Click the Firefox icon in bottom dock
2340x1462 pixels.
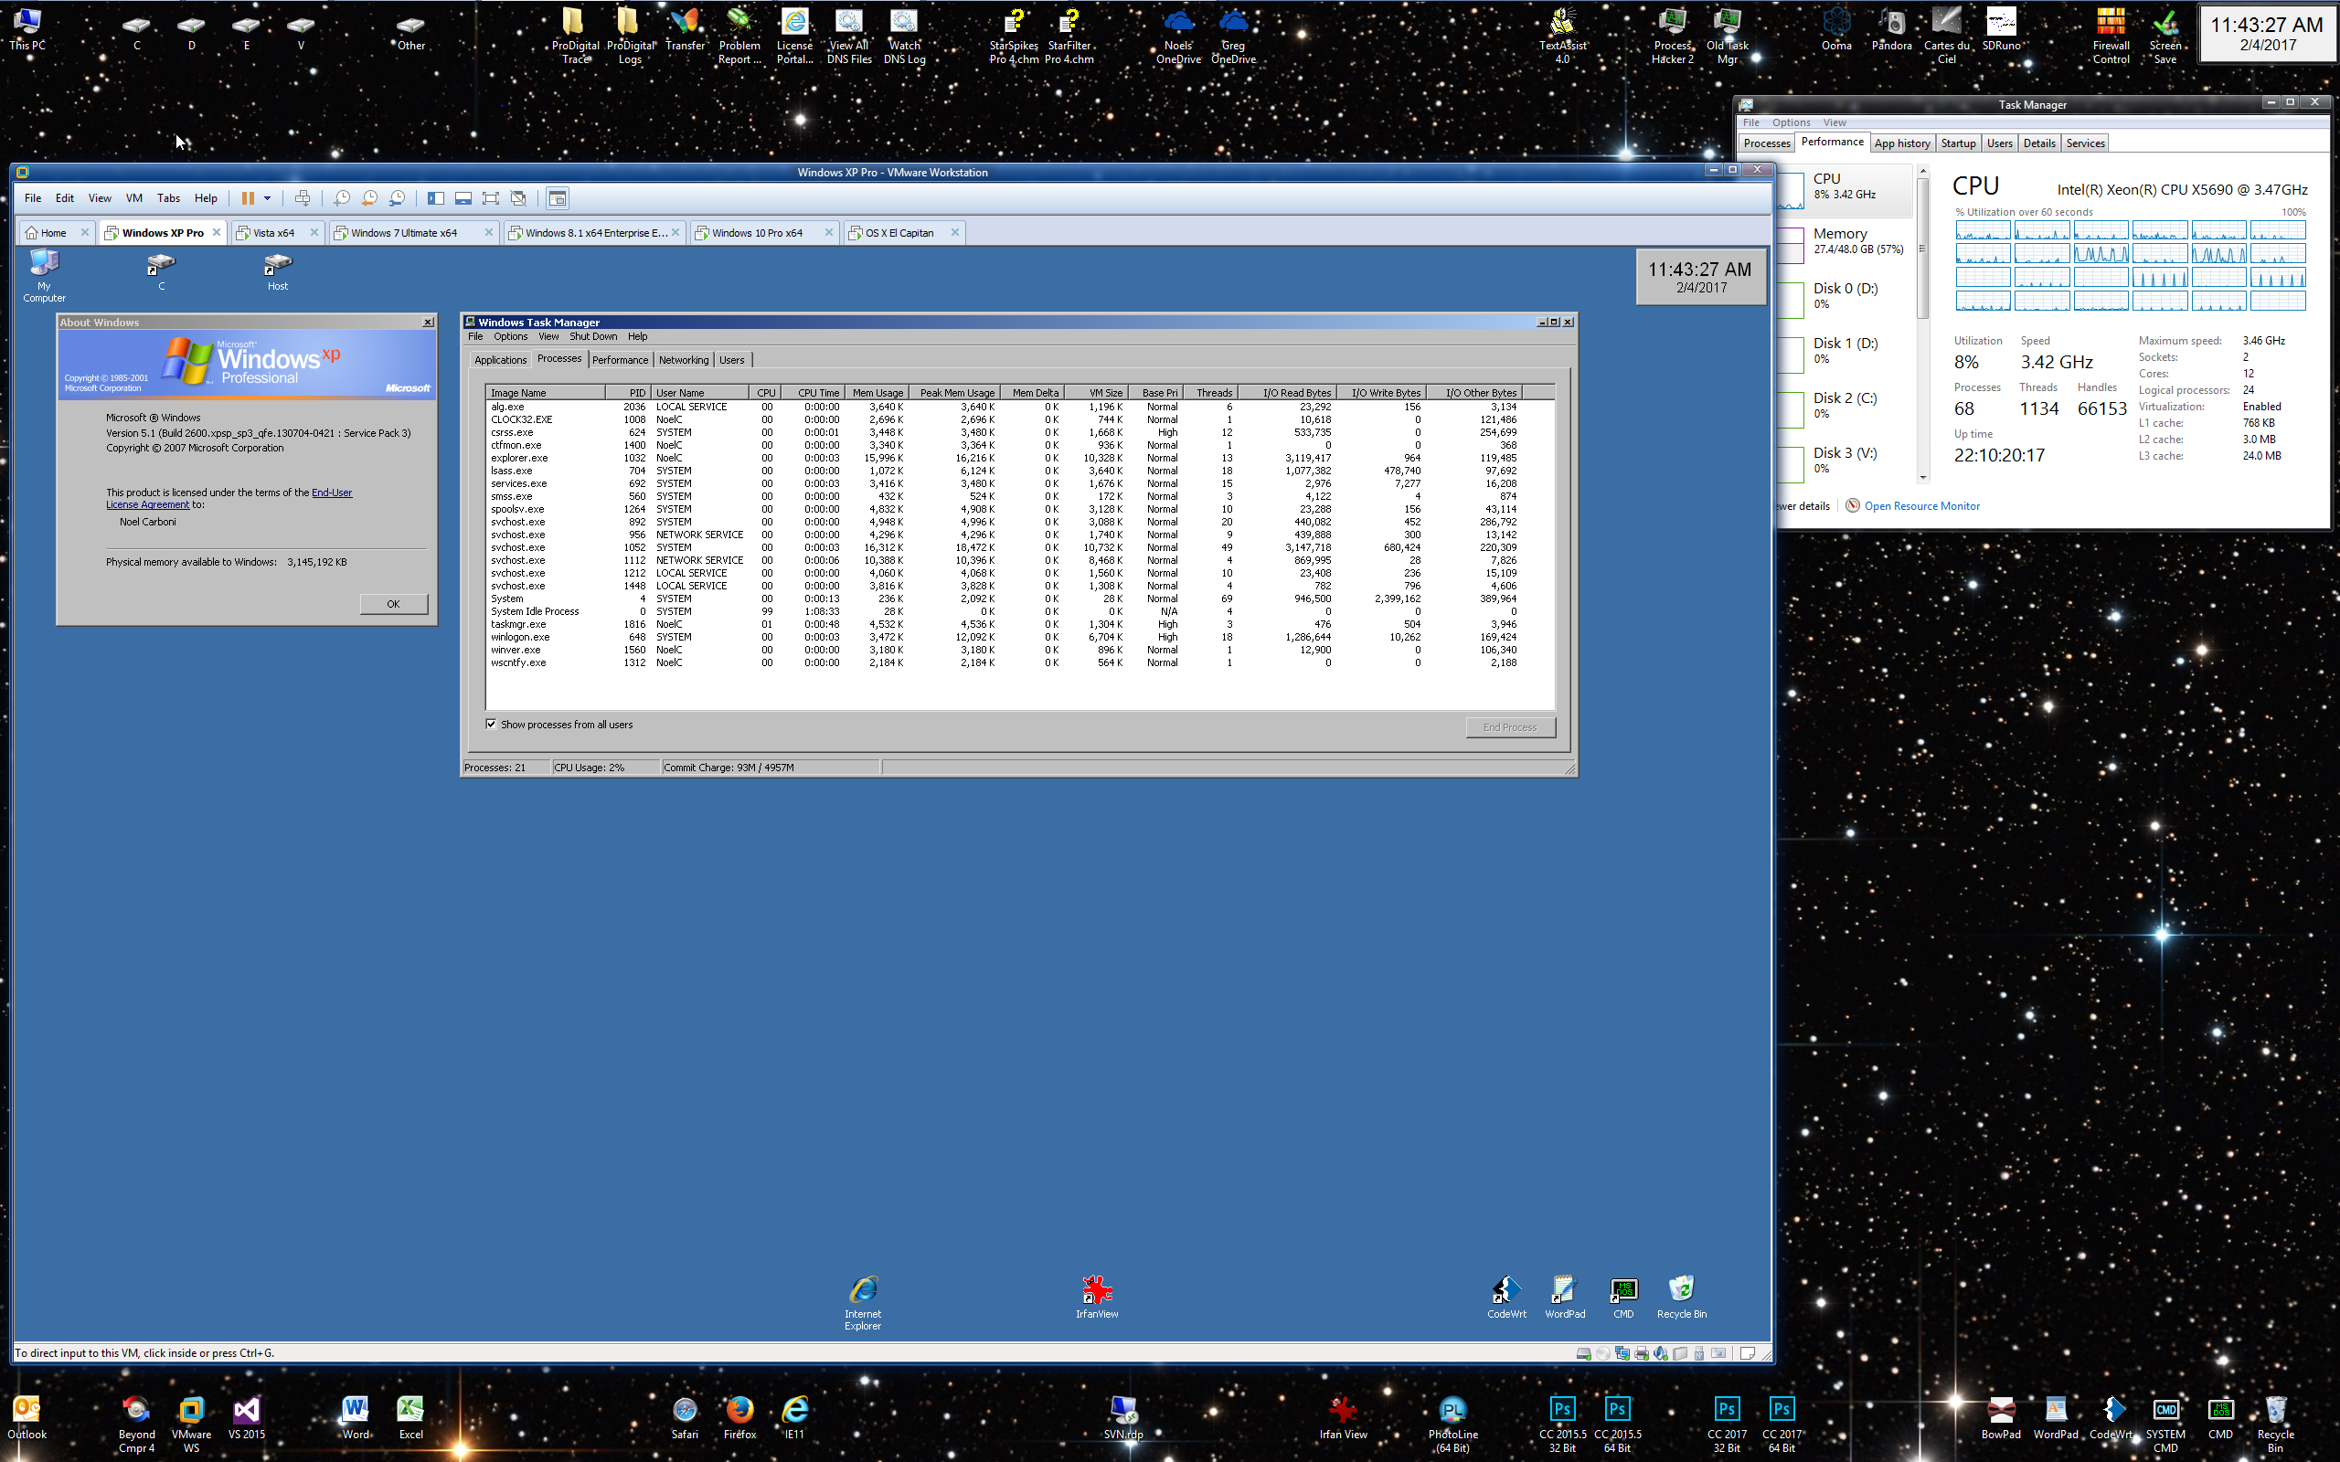point(739,1417)
